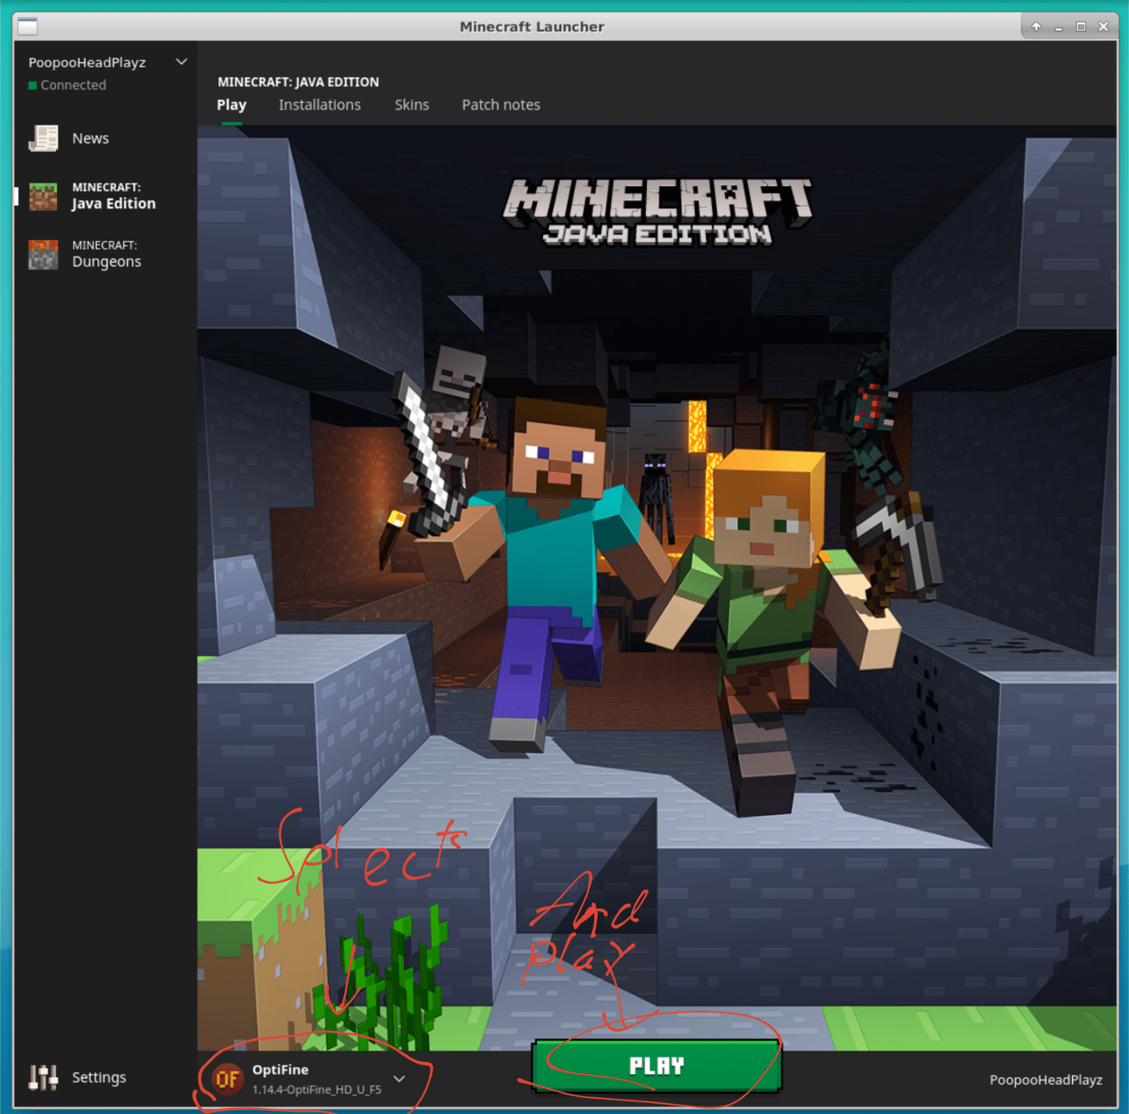Click the OptiFine OF profile icon
Image resolution: width=1129 pixels, height=1114 pixels.
tap(227, 1079)
